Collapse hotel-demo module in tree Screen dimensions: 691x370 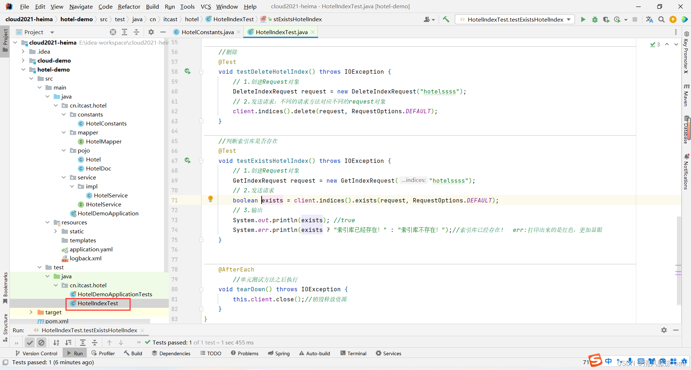23,69
